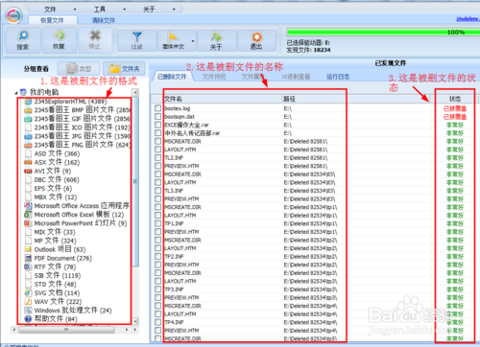Open the 关于 menu dropdown arrow
480x347 pixels.
coord(174,10)
